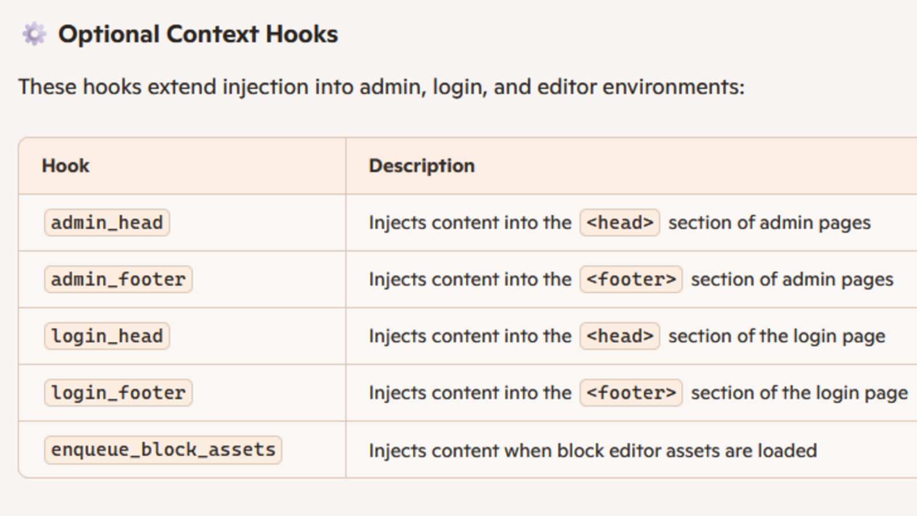Viewport: 917px width, 516px height.
Task: Click the "Description" column header
Action: [422, 166]
